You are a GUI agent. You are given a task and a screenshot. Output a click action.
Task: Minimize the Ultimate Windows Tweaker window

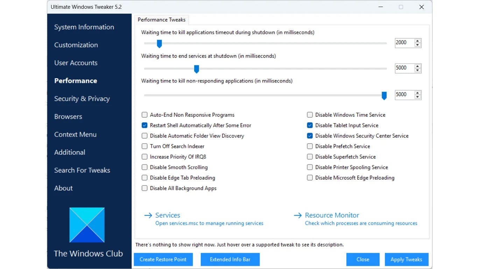(x=380, y=7)
